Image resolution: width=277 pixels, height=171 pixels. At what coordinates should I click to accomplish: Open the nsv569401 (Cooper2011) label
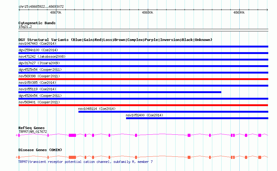click(x=39, y=102)
